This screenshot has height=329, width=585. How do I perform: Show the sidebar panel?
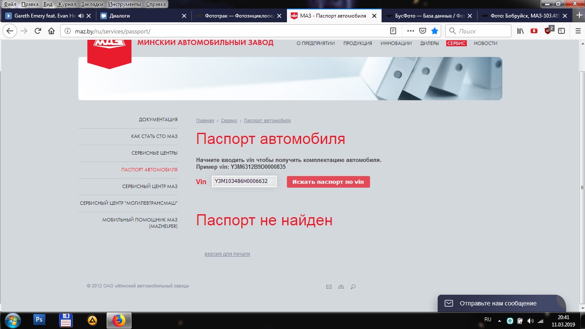click(x=561, y=31)
